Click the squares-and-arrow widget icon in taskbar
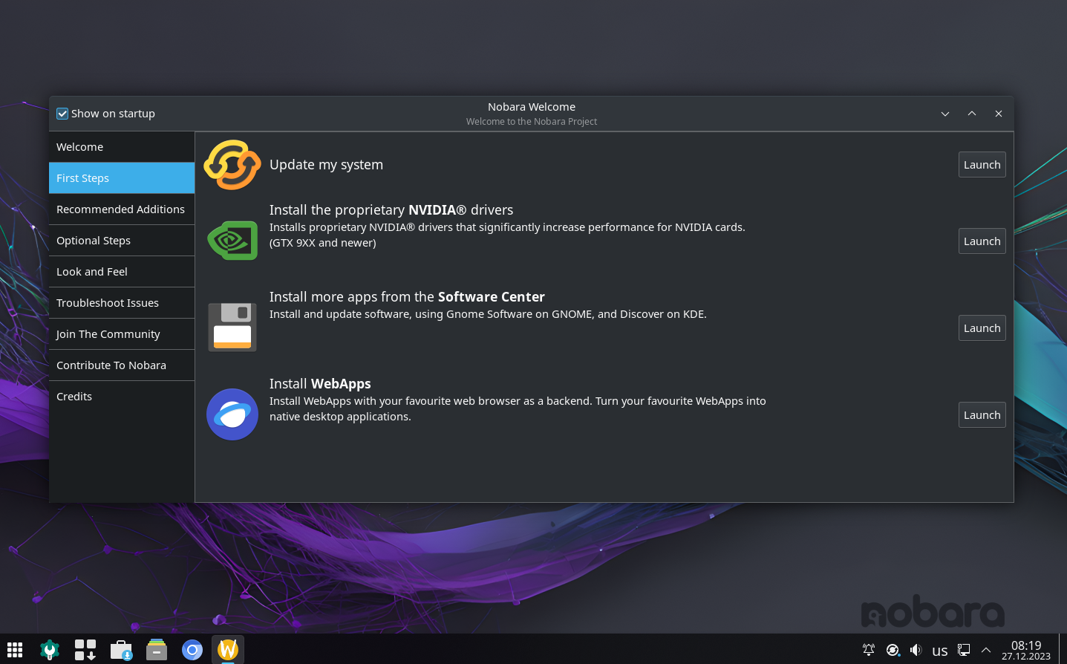Image resolution: width=1067 pixels, height=664 pixels. pyautogui.click(x=85, y=650)
